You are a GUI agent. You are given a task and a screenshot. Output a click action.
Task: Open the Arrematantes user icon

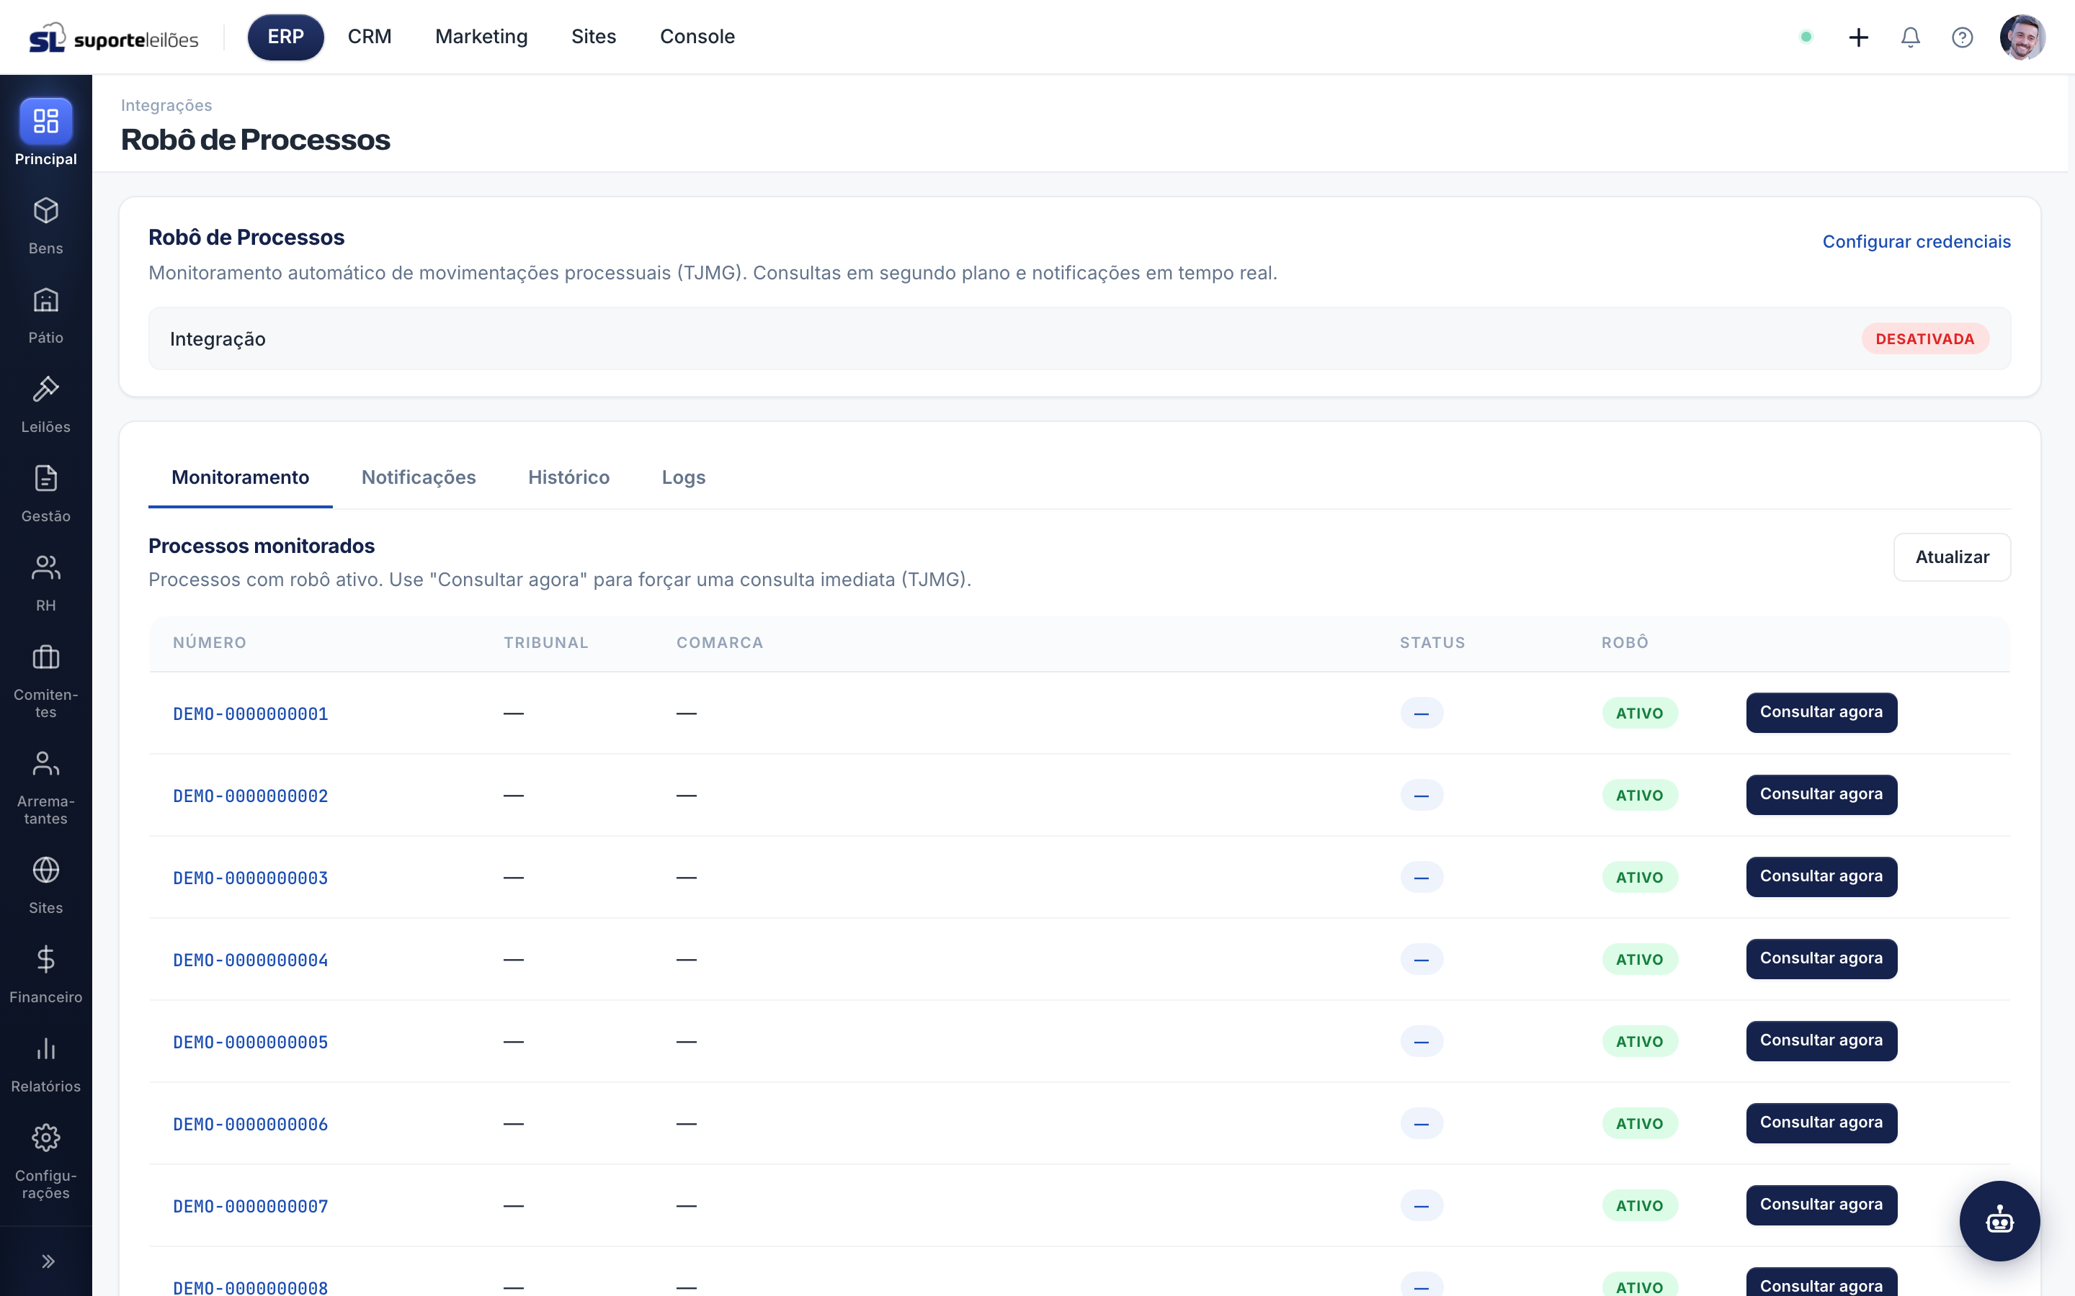coord(45,764)
